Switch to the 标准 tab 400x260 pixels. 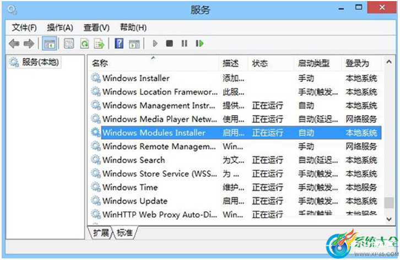pyautogui.click(x=125, y=232)
